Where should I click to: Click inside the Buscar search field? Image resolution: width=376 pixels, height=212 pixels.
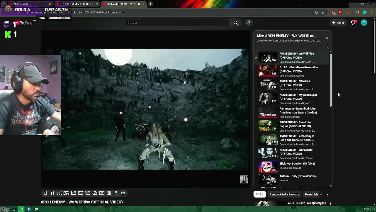[177, 23]
